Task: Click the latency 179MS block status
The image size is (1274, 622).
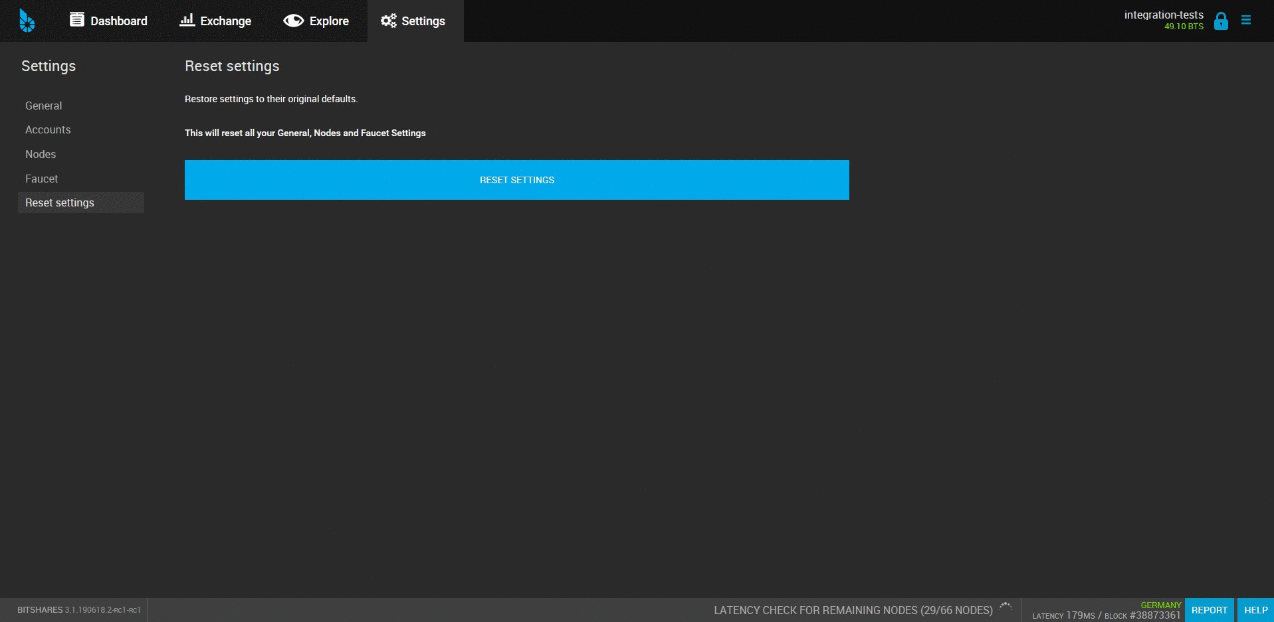Action: (1107, 615)
